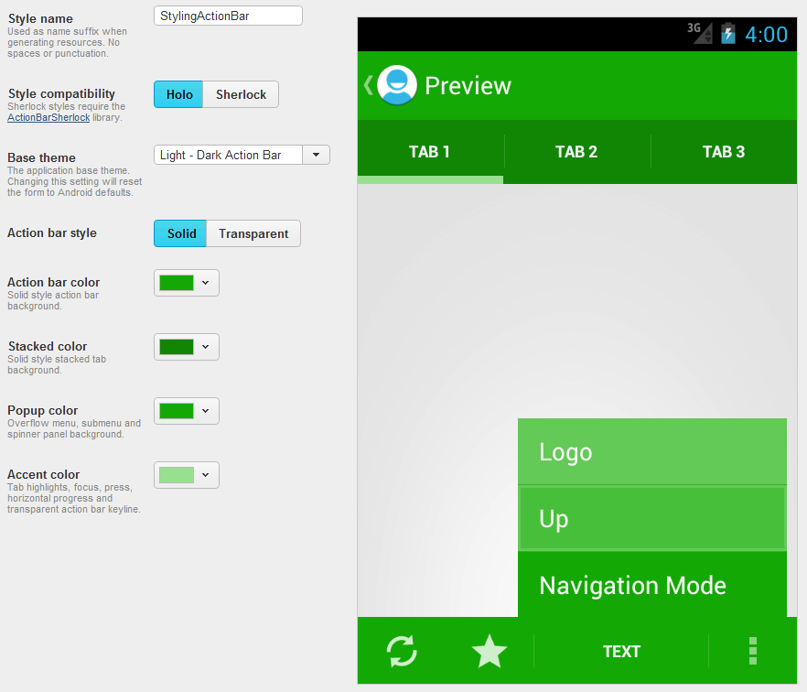Screen dimensions: 807x692
Task: Click the battery charging status icon
Action: pyautogui.click(x=727, y=34)
